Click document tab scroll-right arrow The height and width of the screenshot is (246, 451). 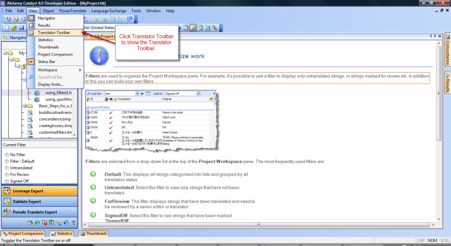(435, 36)
